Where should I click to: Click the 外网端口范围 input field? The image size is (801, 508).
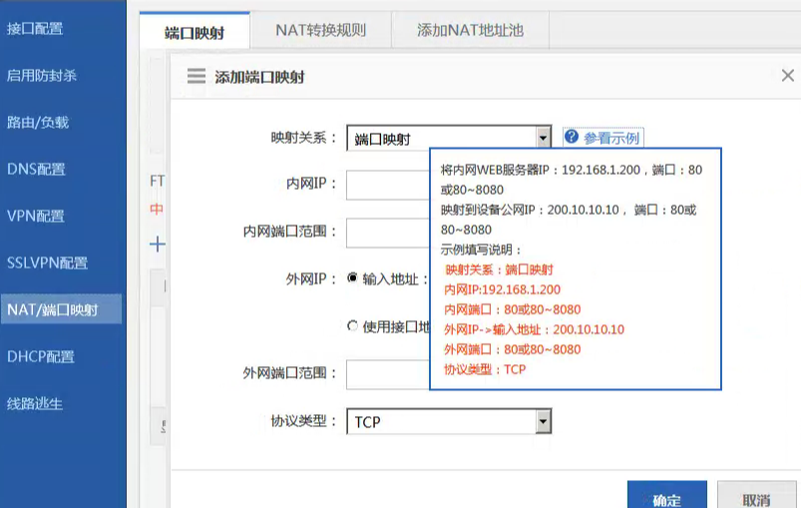tap(387, 374)
